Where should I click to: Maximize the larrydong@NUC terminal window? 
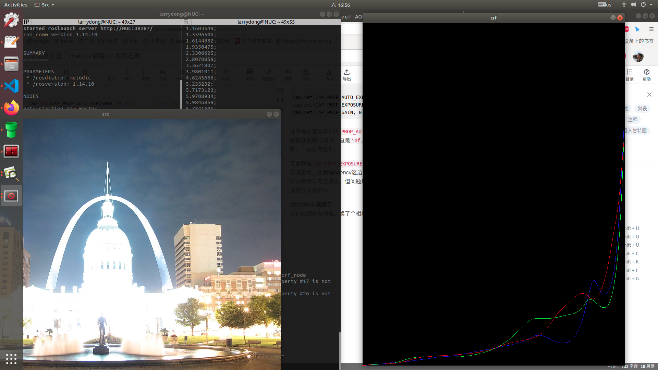329,14
